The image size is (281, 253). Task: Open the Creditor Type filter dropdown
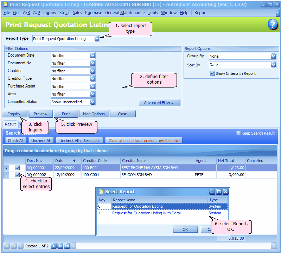[92, 79]
